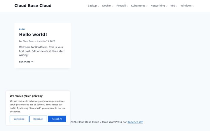This screenshot has width=210, height=131.
Task: Open the Cloud Base Cloud site title
Action: coord(33,6)
